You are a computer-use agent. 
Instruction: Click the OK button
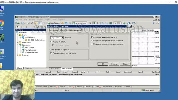click(103, 64)
